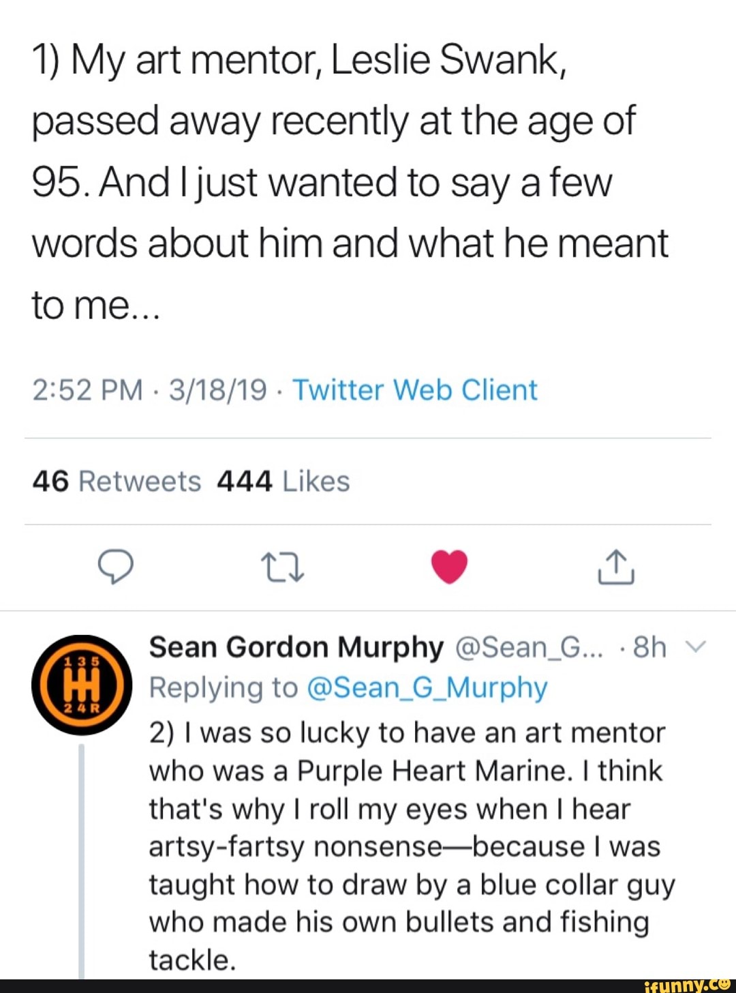The width and height of the screenshot is (736, 993).
Task: View the 46 Retweets list
Action: point(117,481)
